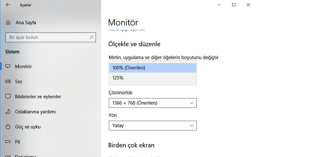Open the Çözünürlük 1366 × 768 dropdown

(x=152, y=103)
